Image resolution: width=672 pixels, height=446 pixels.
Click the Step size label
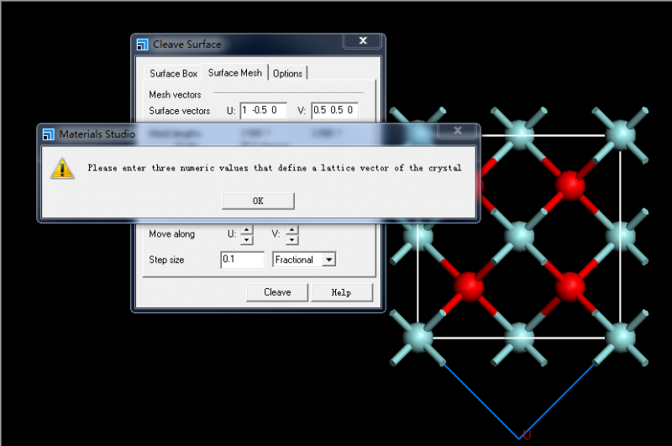(x=166, y=260)
